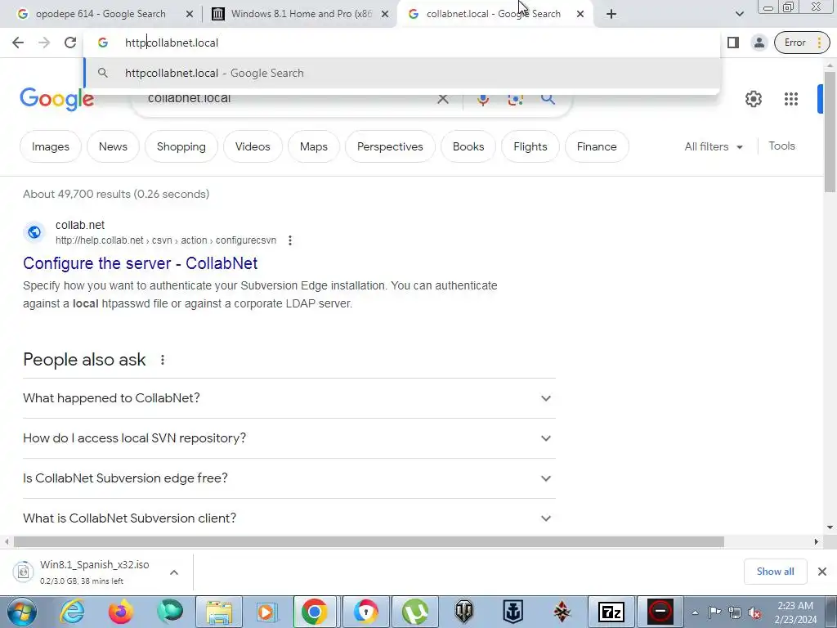The image size is (837, 628).
Task: Submit search with the magnifier icon
Action: 548,99
